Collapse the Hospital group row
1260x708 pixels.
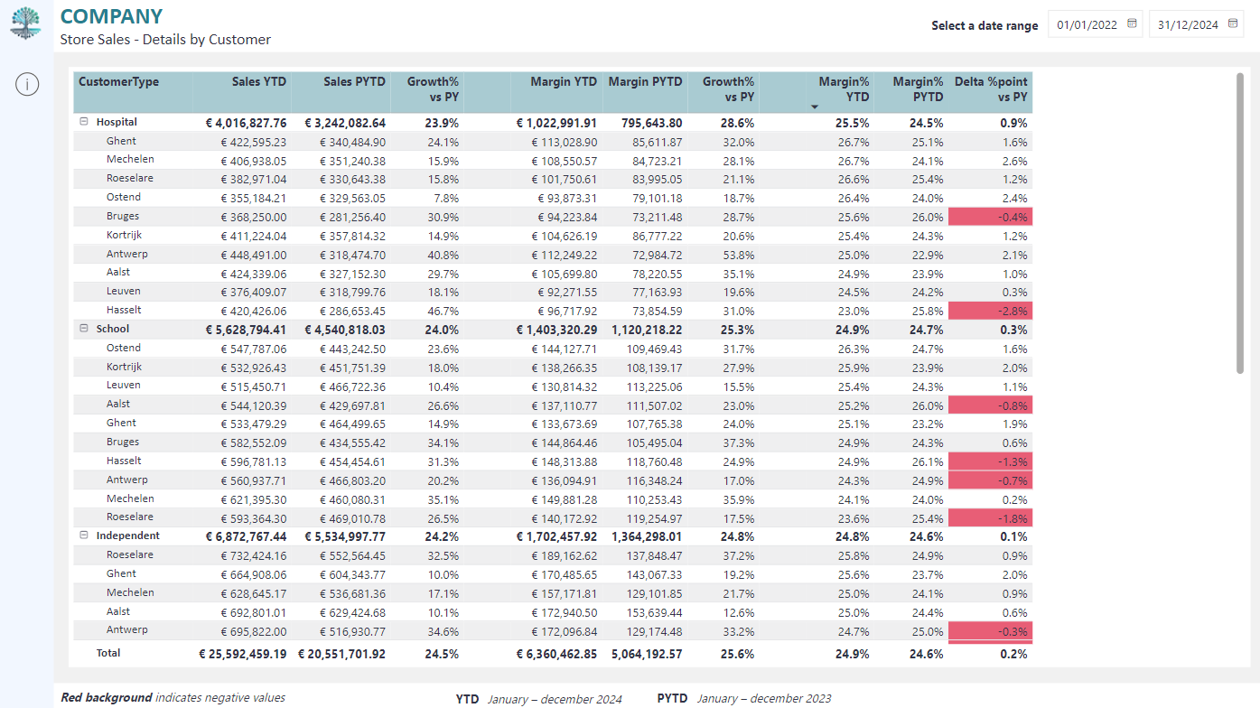click(x=83, y=122)
